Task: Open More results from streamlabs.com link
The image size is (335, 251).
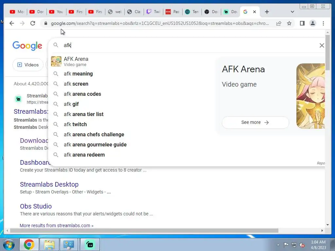Action: [x=56, y=226]
